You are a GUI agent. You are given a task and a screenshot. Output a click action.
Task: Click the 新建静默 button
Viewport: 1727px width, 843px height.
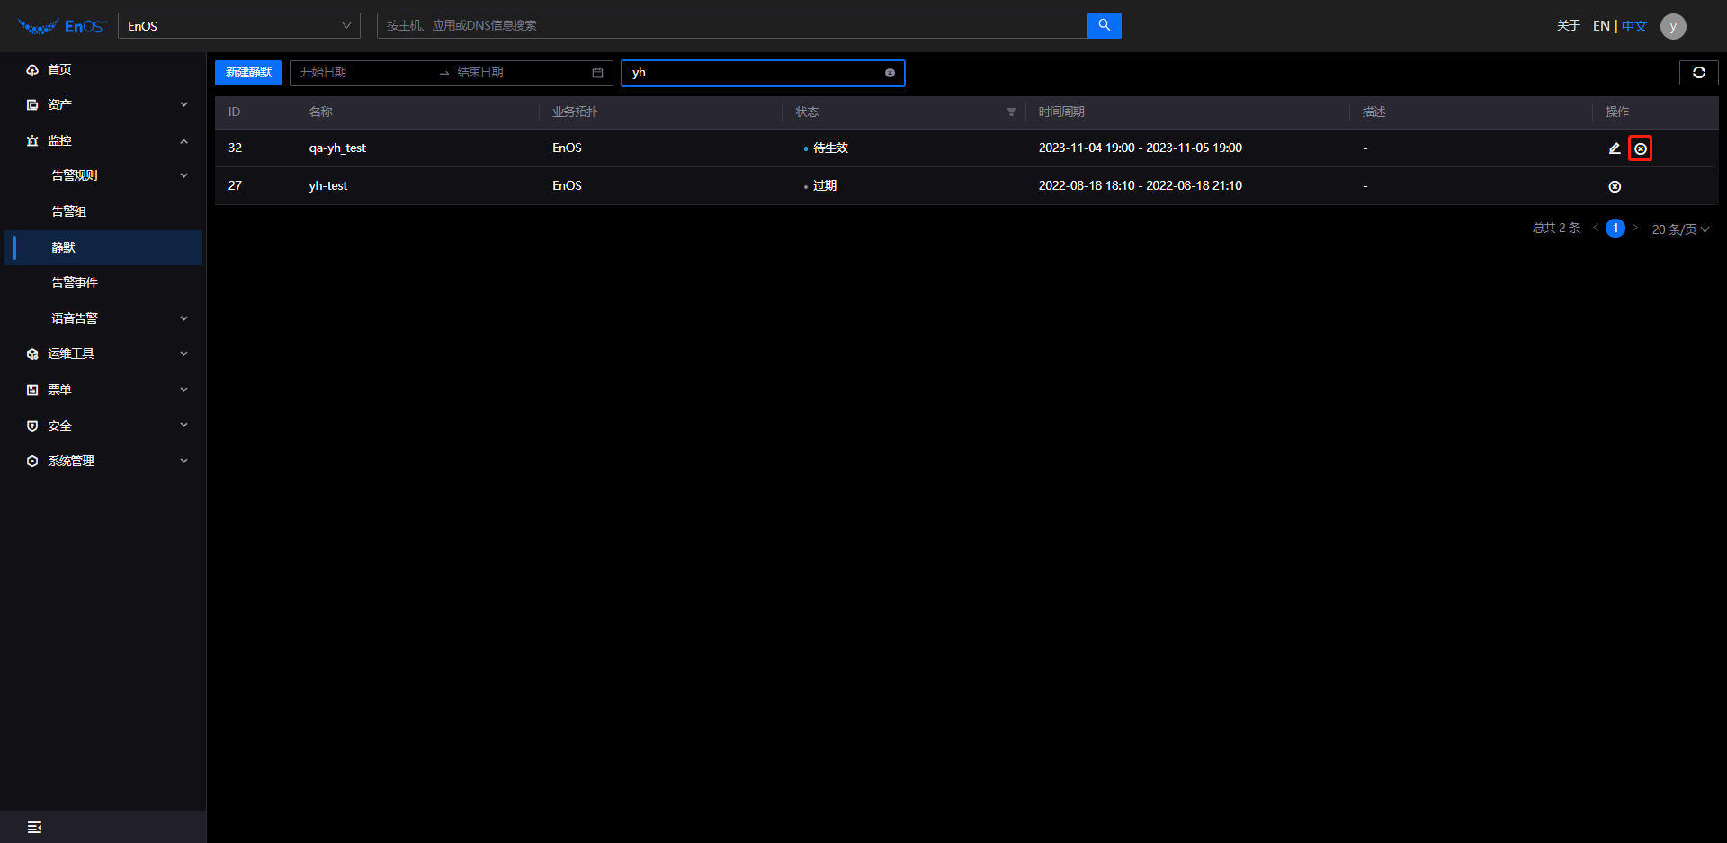click(x=248, y=73)
